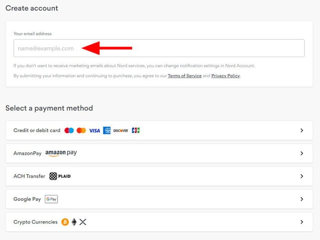The height and width of the screenshot is (240, 320).
Task: Click the Ethereum diamond icon
Action: 74,222
